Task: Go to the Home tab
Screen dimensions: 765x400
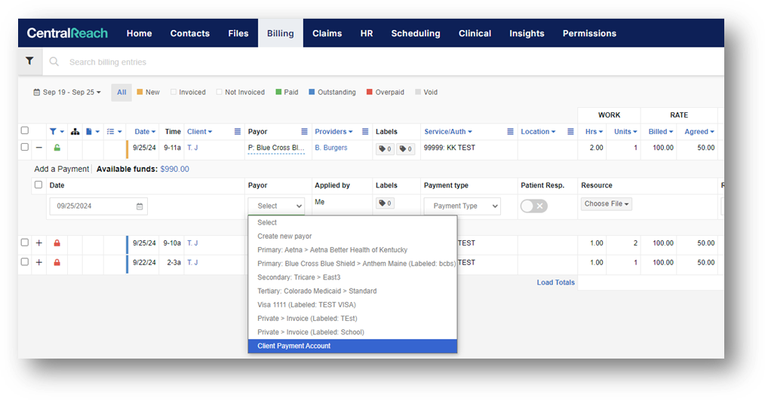Action: (139, 33)
